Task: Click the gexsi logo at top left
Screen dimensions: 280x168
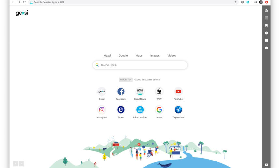Action: [21, 13]
